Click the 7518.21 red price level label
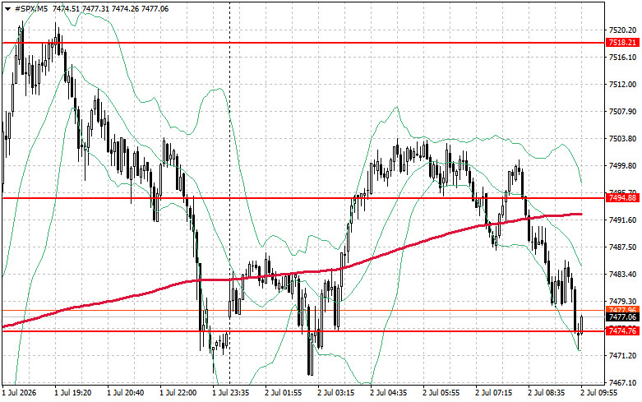The height and width of the screenshot is (402, 642). click(623, 43)
